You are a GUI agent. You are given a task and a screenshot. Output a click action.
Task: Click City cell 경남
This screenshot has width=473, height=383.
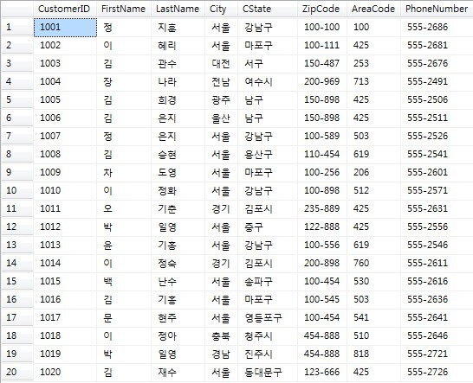[x=221, y=354]
